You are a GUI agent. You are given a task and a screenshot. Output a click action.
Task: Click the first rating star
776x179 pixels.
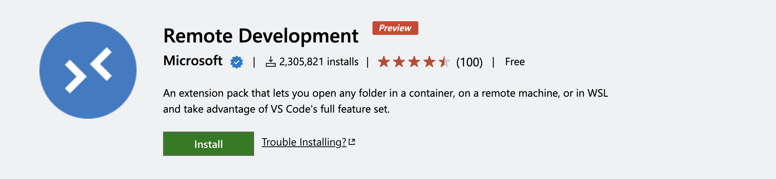click(384, 61)
